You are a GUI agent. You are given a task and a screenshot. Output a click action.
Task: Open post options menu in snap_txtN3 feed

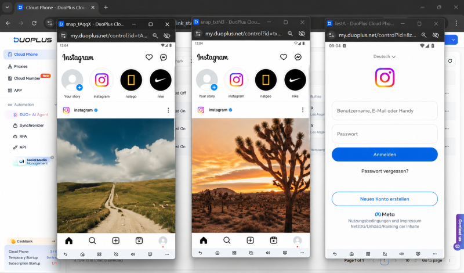pyautogui.click(x=302, y=110)
